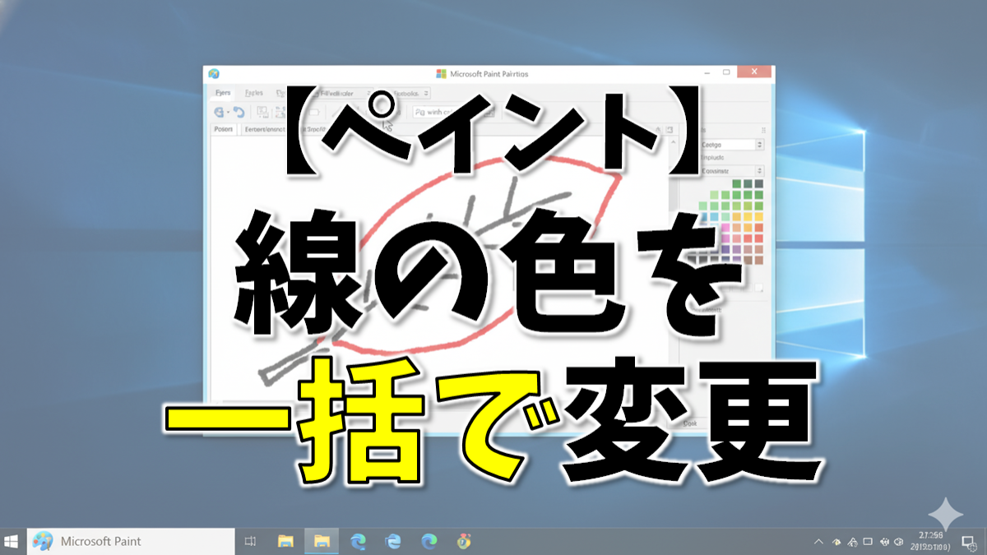Expand the Ceotgo dropdown in side panel
Image resolution: width=987 pixels, height=555 pixels.
click(759, 144)
